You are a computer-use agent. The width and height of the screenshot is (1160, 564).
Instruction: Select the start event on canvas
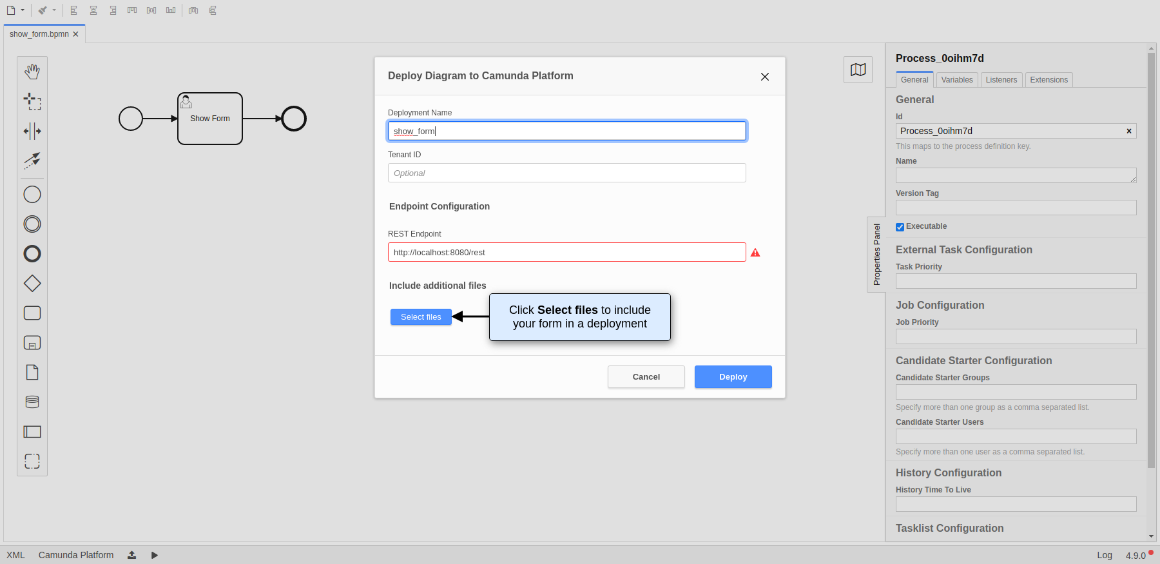[131, 119]
